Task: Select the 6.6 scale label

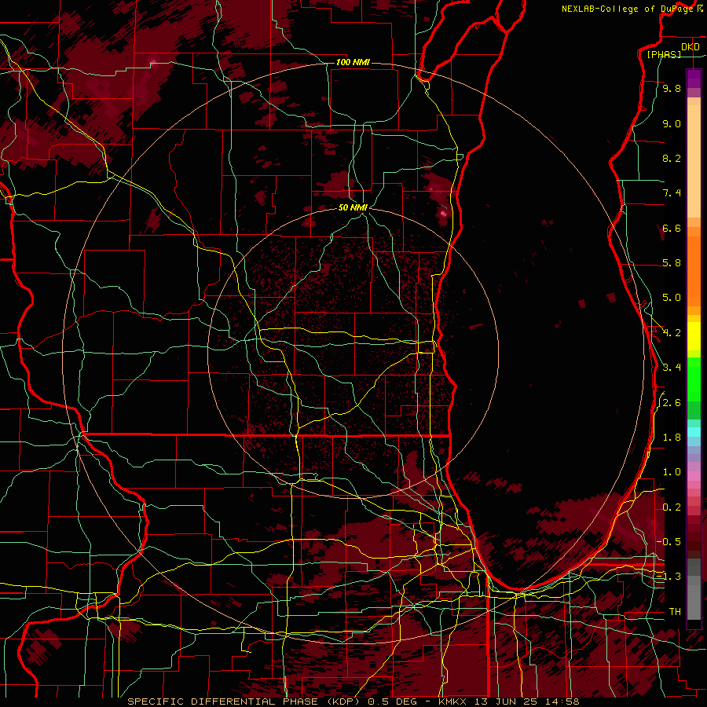Action: tap(672, 228)
